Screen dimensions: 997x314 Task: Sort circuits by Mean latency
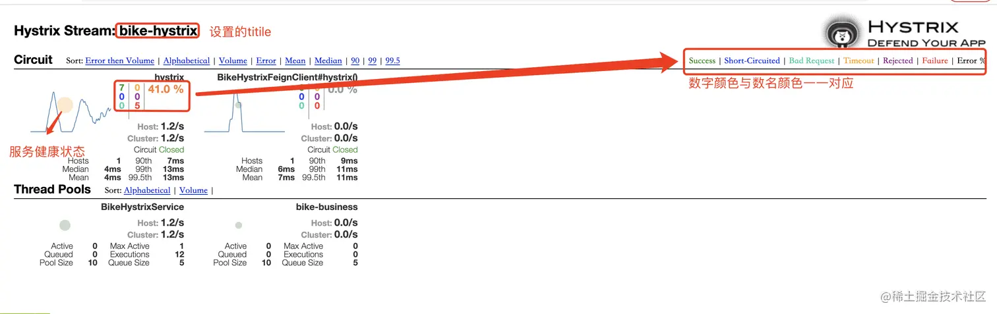pos(295,61)
